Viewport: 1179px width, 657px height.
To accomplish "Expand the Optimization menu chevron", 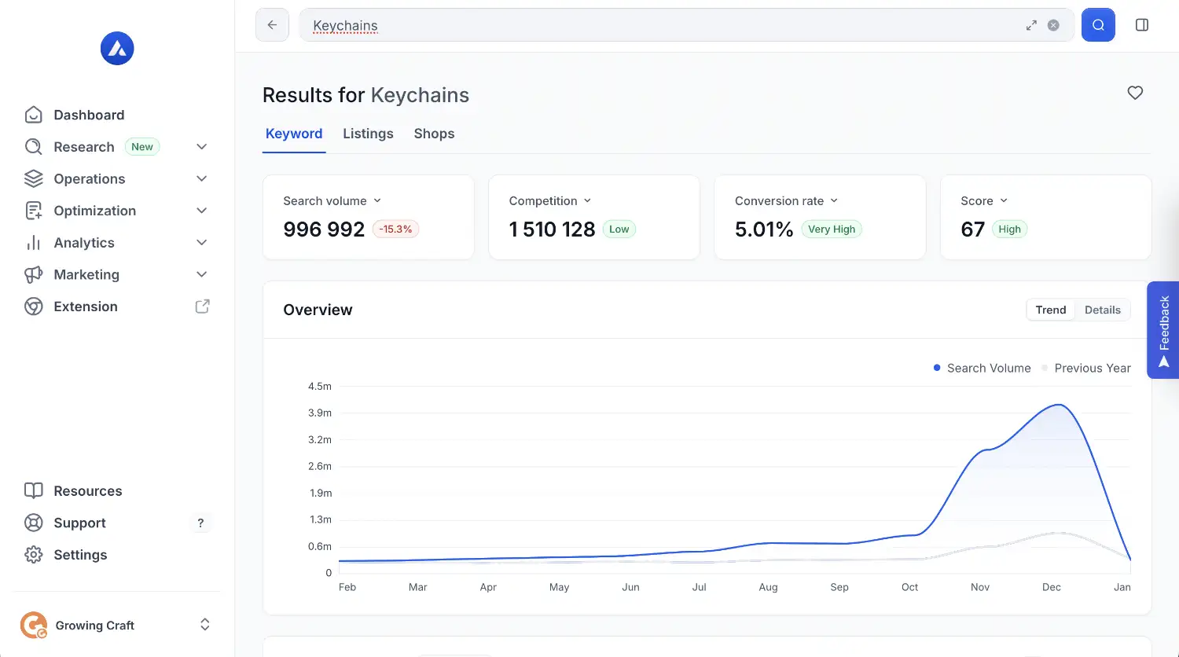I will tap(201, 211).
